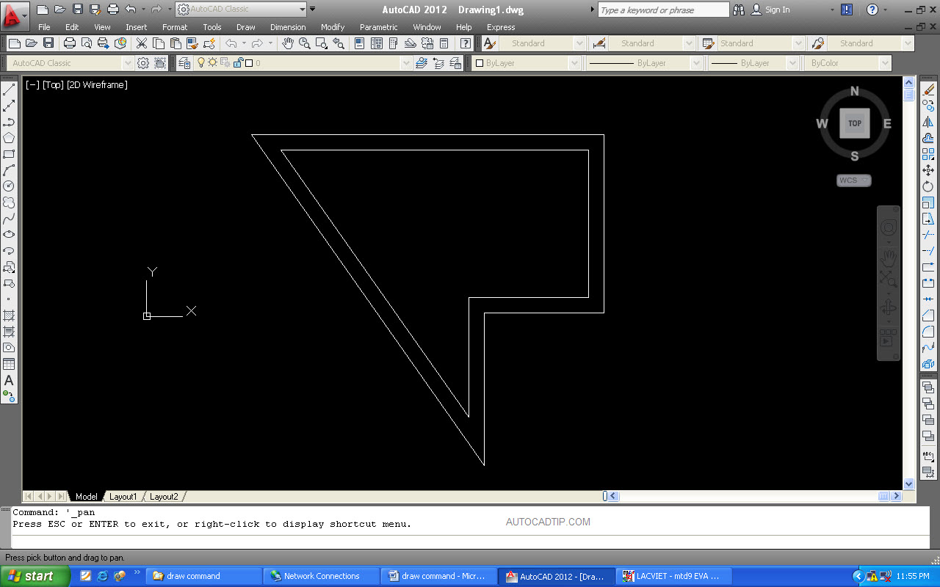
Task: Click the Match Properties paintbrush icon
Action: pyautogui.click(x=192, y=43)
